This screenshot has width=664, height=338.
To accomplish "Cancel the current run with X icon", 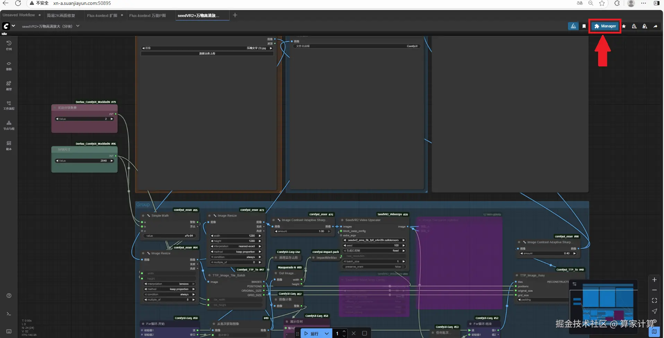I will point(354,334).
